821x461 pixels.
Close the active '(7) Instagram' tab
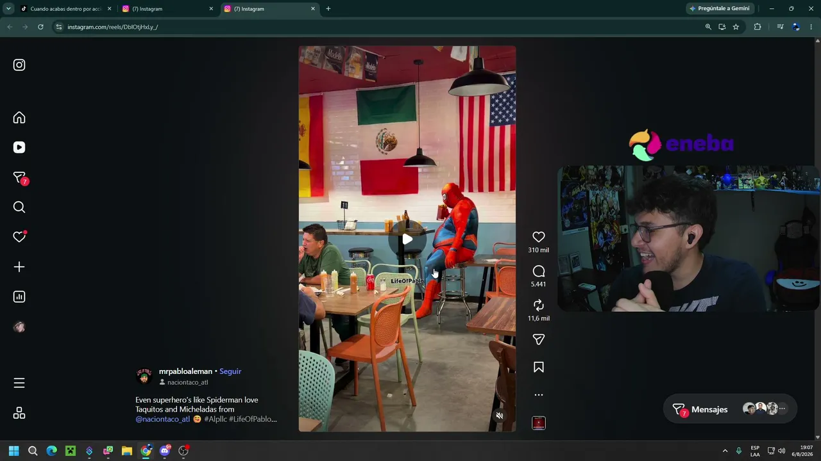tap(313, 9)
